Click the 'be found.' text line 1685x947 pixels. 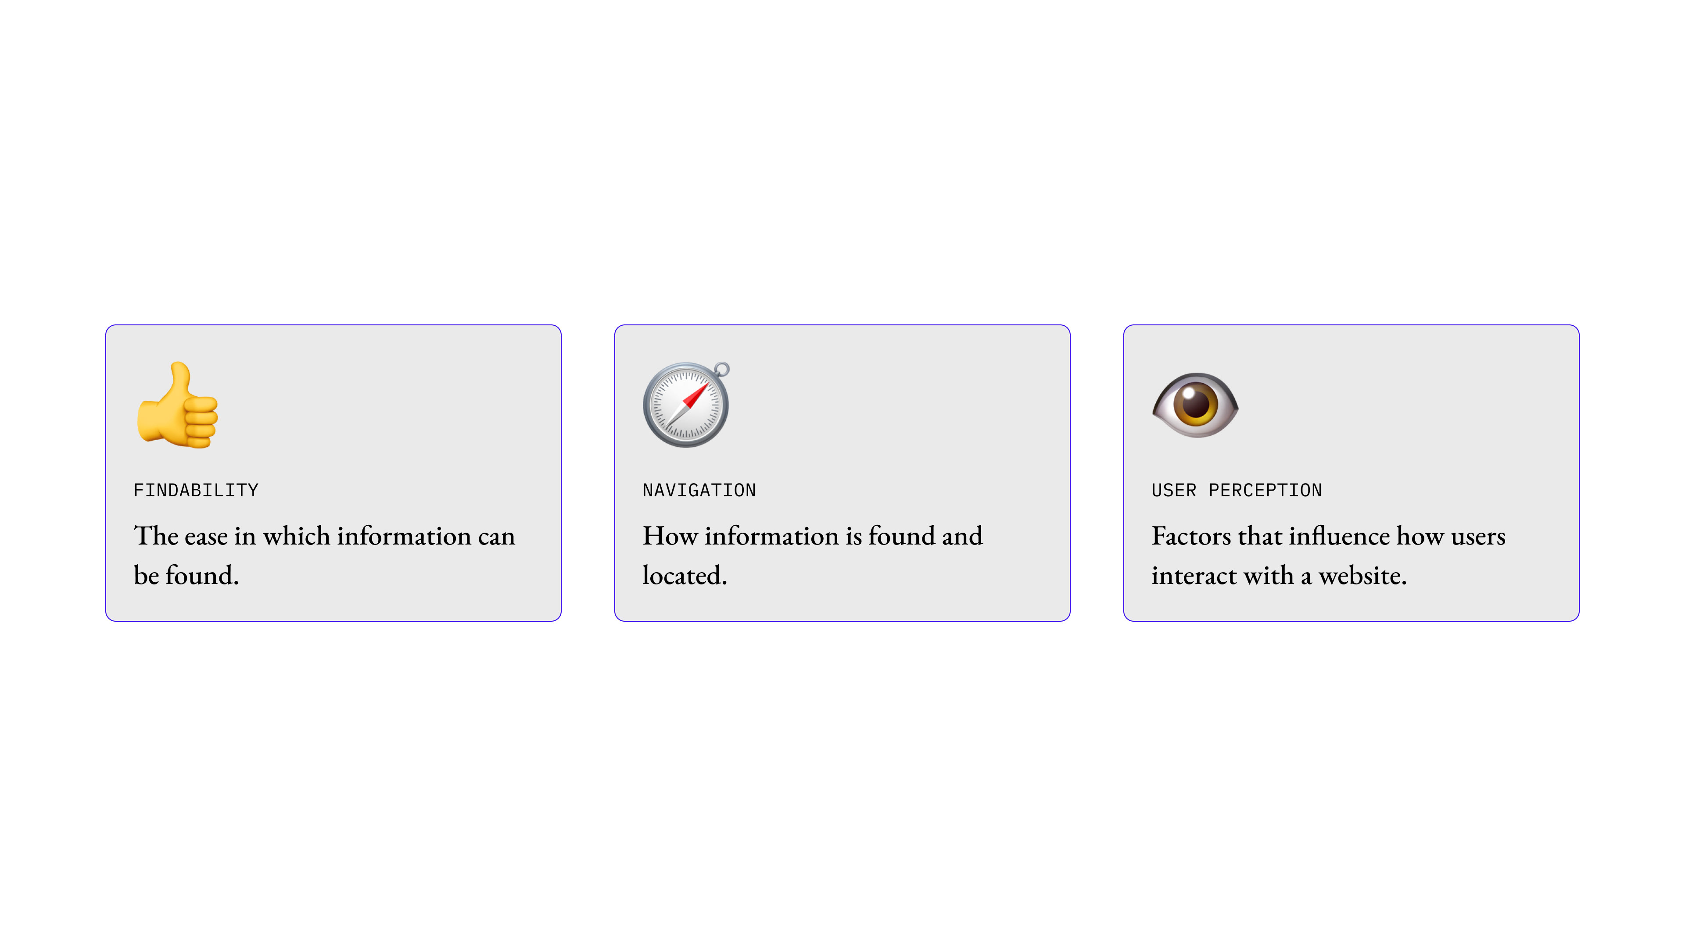point(186,575)
